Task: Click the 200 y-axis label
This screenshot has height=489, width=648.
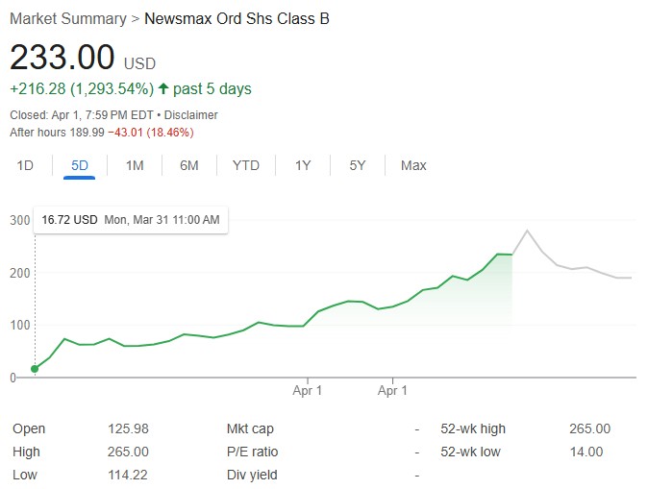Action: pos(20,273)
